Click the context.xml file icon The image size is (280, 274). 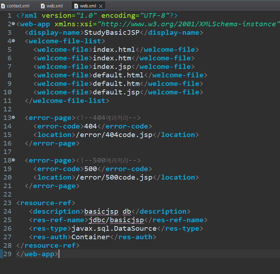coord(3,6)
